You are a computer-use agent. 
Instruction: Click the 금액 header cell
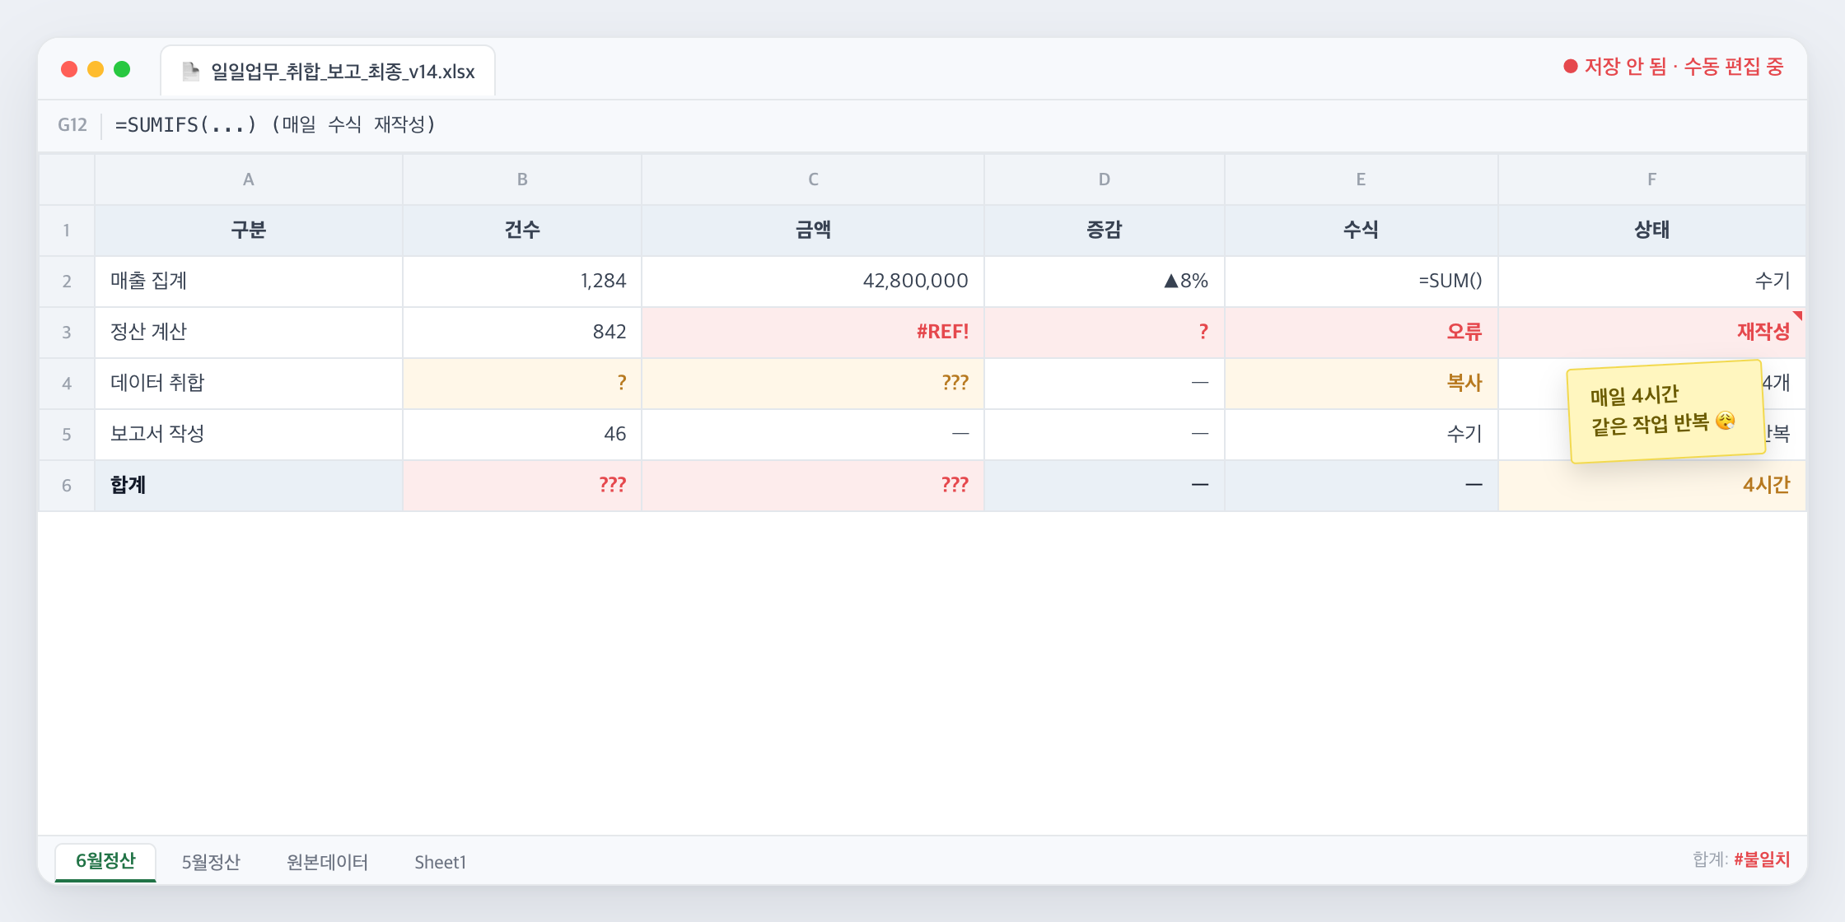[813, 230]
